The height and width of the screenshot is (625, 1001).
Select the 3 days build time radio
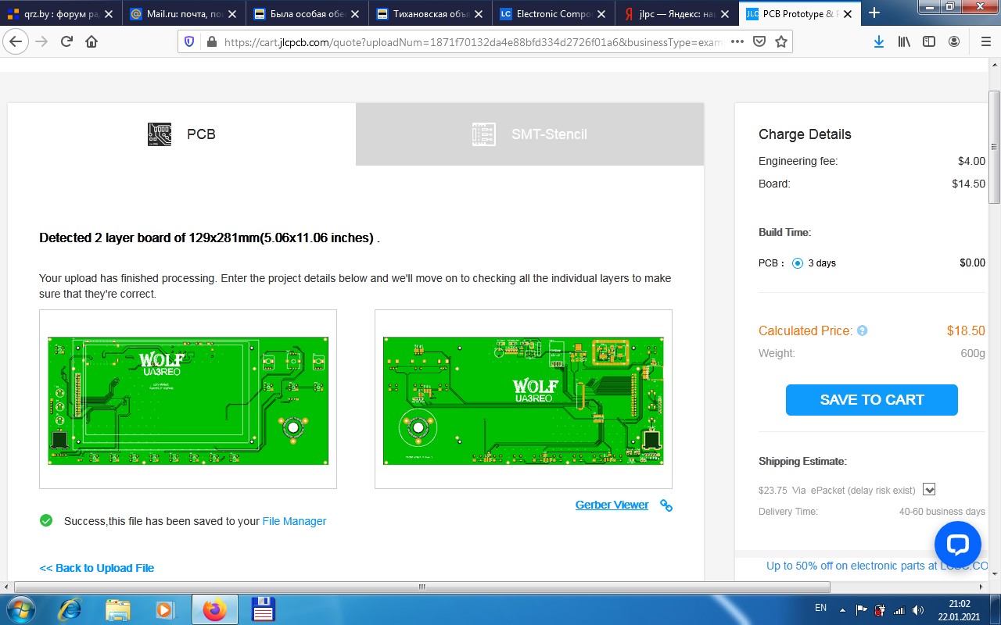pyautogui.click(x=797, y=263)
